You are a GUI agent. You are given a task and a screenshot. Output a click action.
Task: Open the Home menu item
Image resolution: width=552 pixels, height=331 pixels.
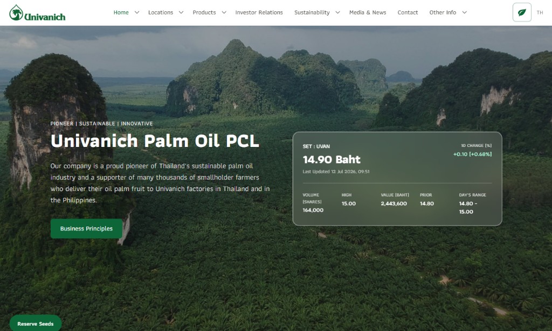tap(121, 13)
